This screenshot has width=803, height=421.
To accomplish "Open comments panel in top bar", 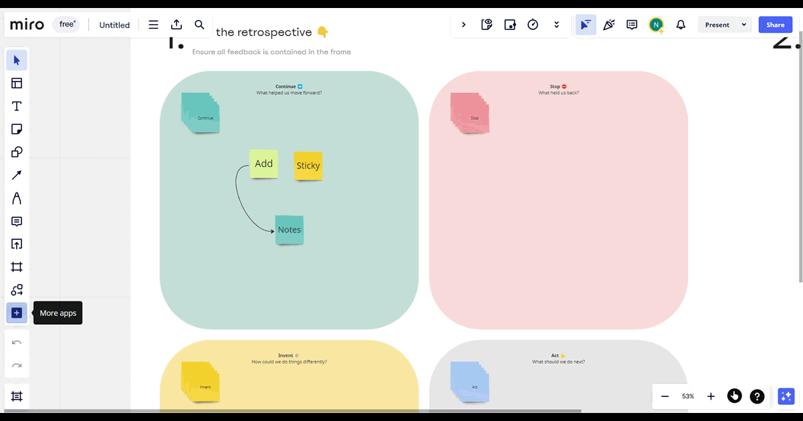I will [632, 25].
